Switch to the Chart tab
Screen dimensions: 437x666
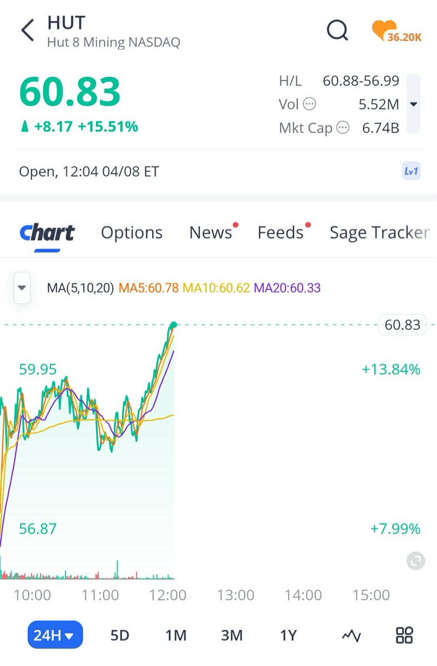pos(47,233)
